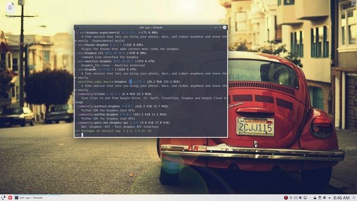
Task: Click the aur/thunar-dropbox package line
Action: tap(109, 45)
